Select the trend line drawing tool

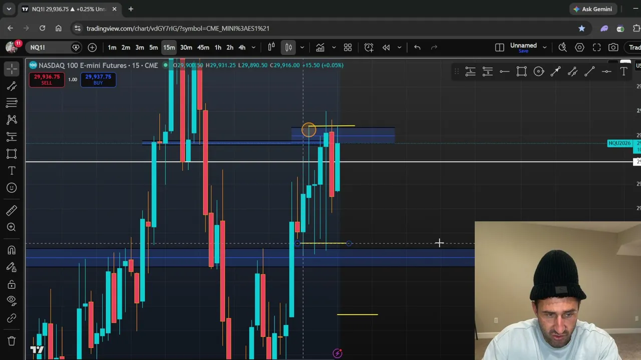(x=12, y=86)
